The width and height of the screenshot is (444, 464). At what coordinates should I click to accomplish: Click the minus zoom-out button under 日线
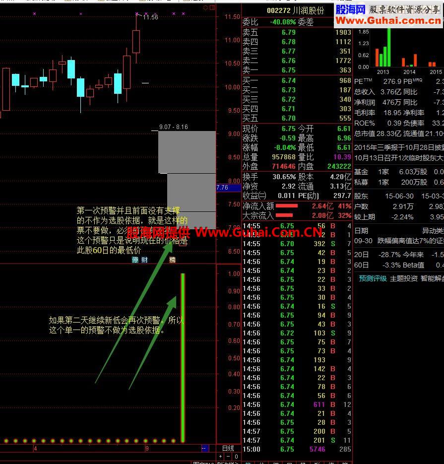(x=228, y=456)
